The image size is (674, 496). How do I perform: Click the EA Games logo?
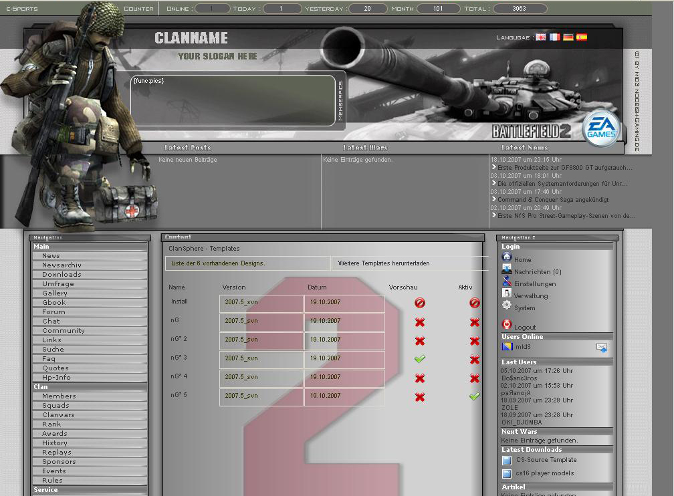pos(600,128)
